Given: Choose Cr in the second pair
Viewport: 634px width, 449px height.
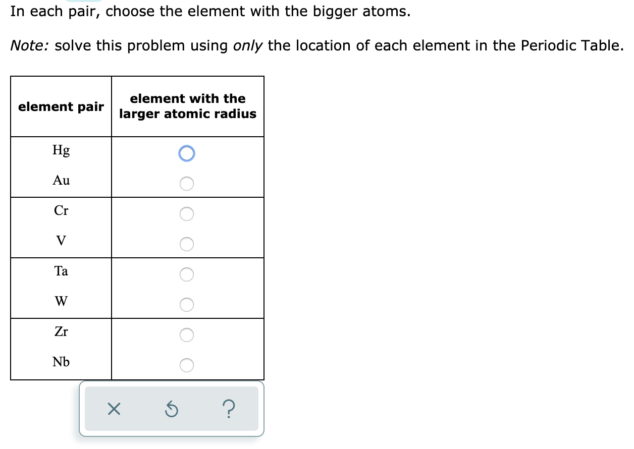Looking at the screenshot, I should coord(187,214).
